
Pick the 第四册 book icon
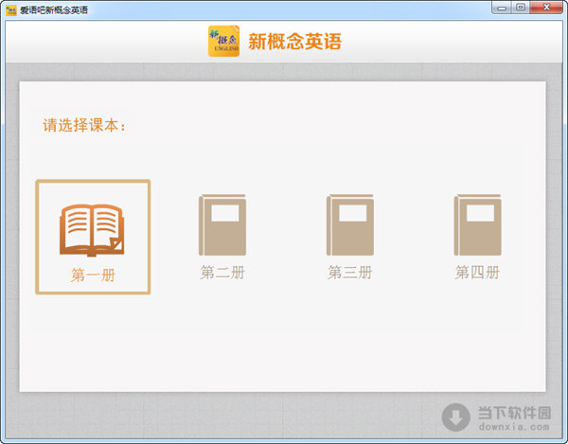pos(477,225)
